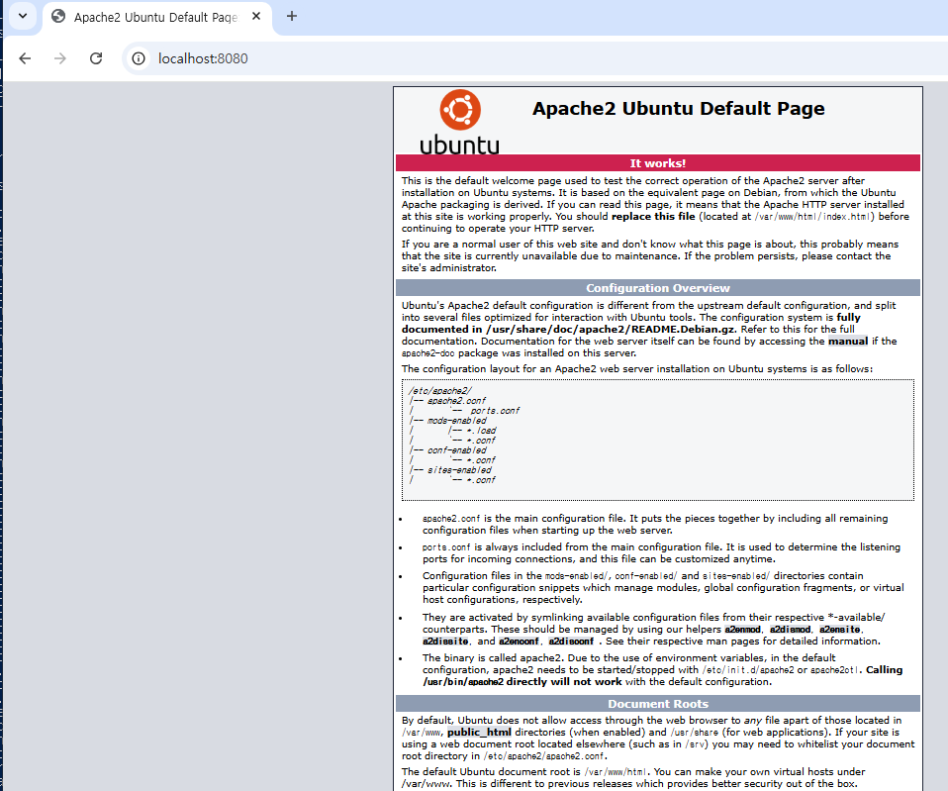Click the a2dissite helper name
Viewport: 948px width, 791px height.
coord(445,642)
